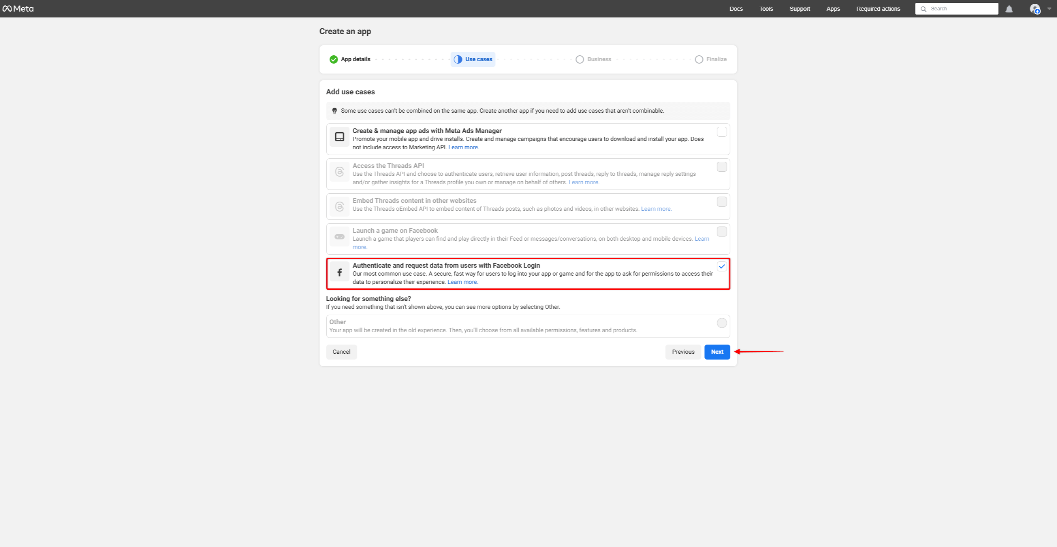Open Required actions in header
1057x547 pixels.
click(878, 9)
